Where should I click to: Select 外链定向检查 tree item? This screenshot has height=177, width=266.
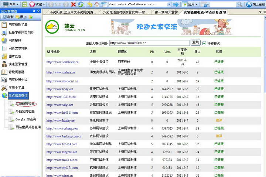(x=25, y=111)
